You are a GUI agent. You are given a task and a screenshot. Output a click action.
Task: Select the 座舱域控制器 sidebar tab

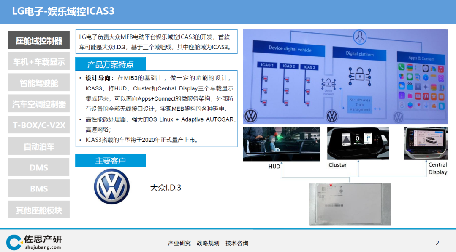[39, 40]
